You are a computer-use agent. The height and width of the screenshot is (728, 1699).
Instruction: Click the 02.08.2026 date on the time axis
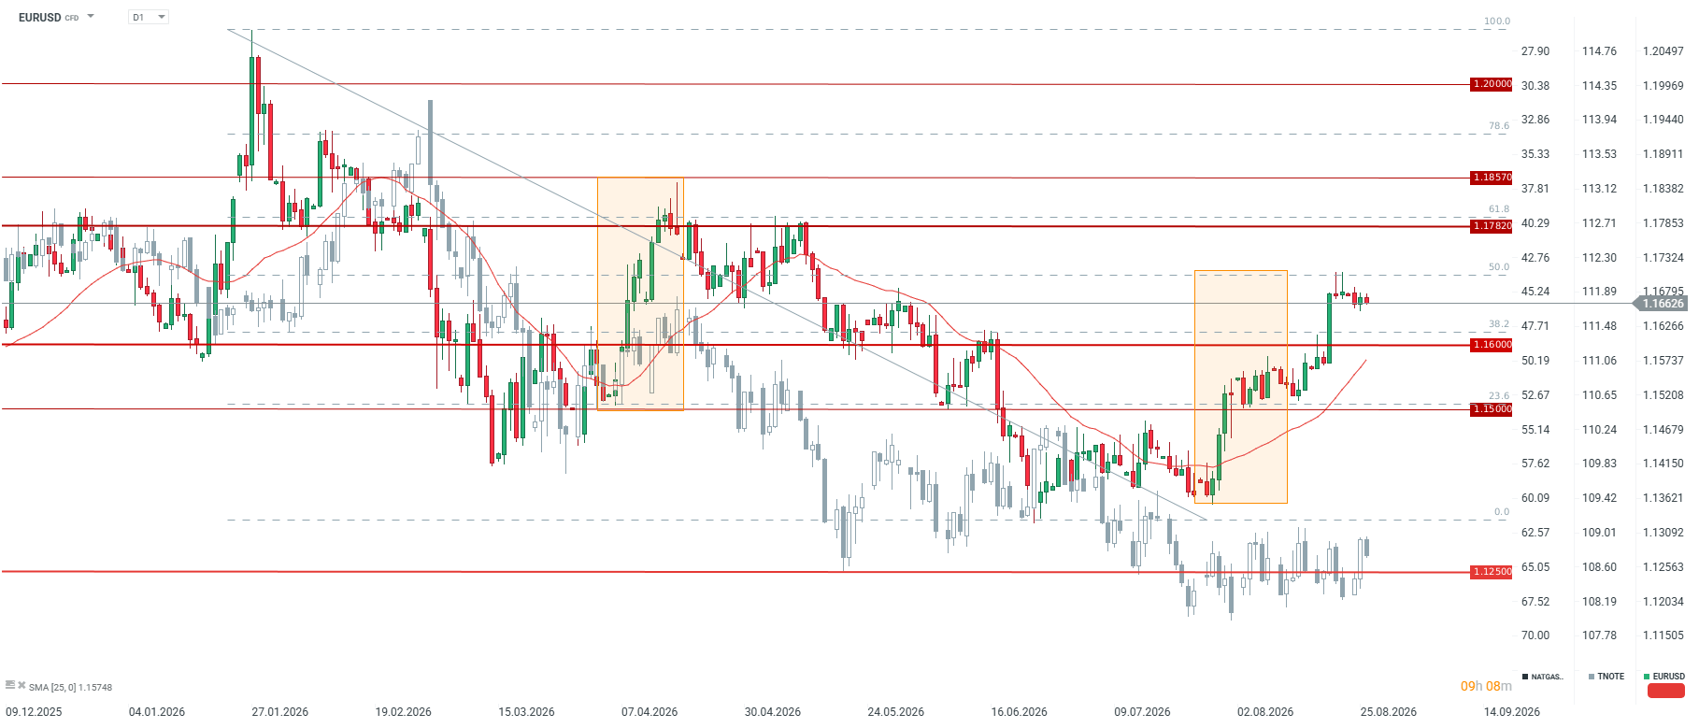coord(1265,712)
